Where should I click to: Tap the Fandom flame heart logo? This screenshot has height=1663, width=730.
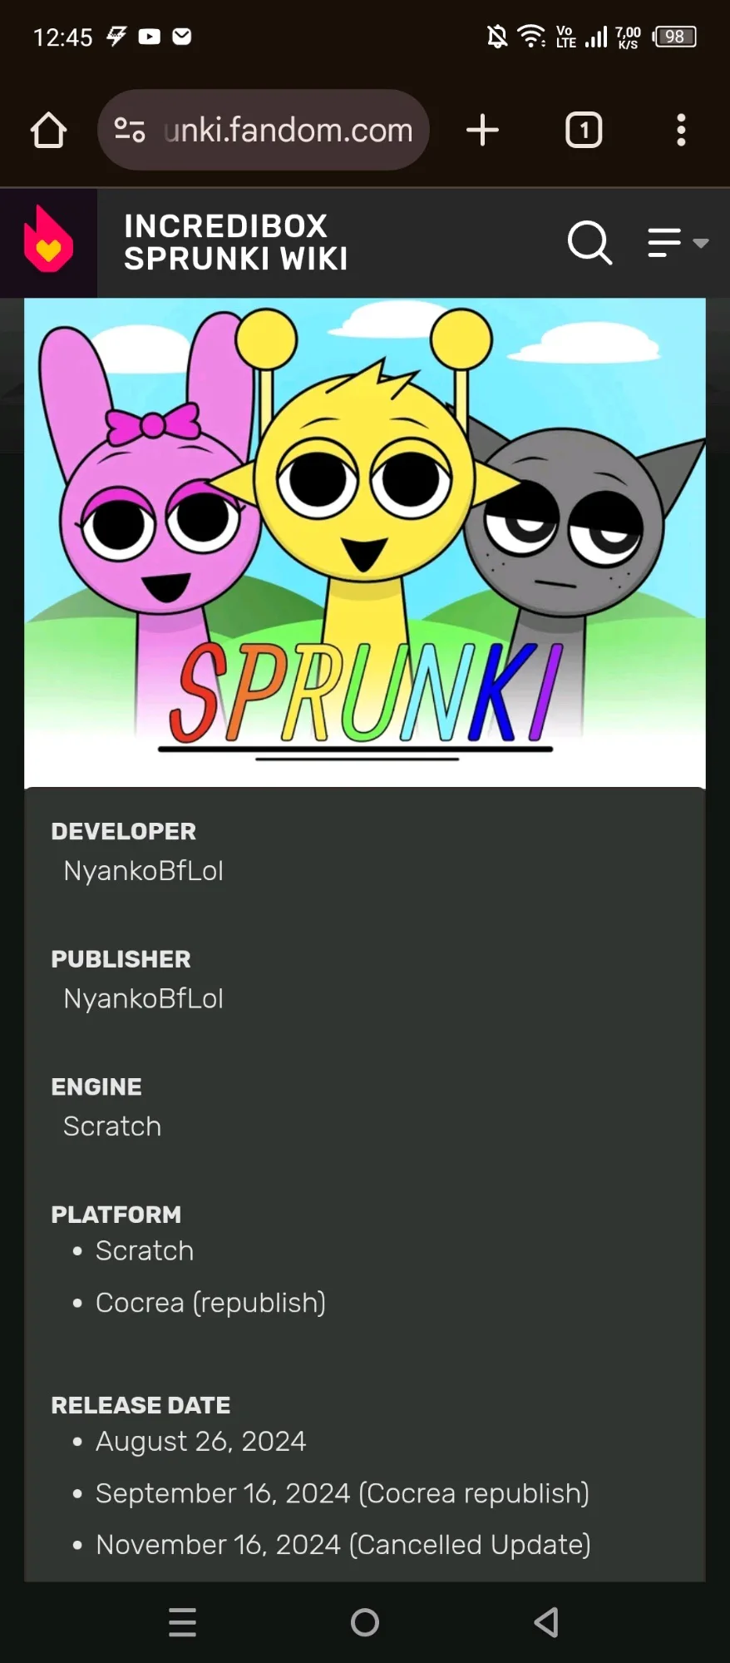point(48,242)
